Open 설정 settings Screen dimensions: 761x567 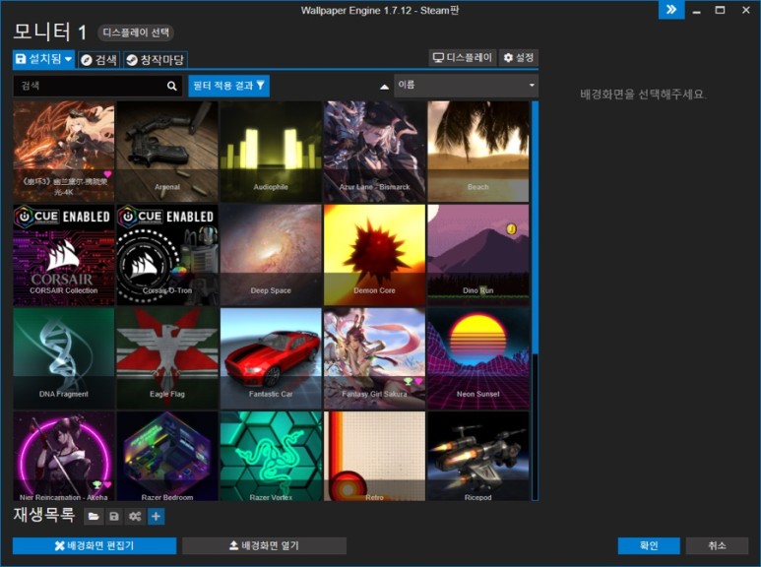click(x=519, y=58)
